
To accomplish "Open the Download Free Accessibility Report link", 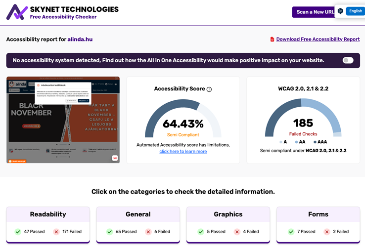I will [318, 40].
